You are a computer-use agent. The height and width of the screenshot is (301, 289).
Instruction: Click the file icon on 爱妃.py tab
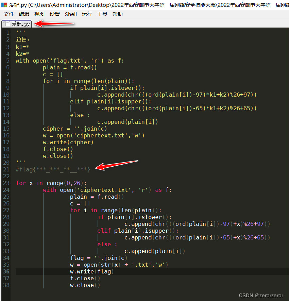pos(8,23)
